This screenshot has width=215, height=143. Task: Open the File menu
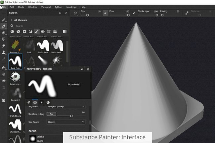coord(4,7)
